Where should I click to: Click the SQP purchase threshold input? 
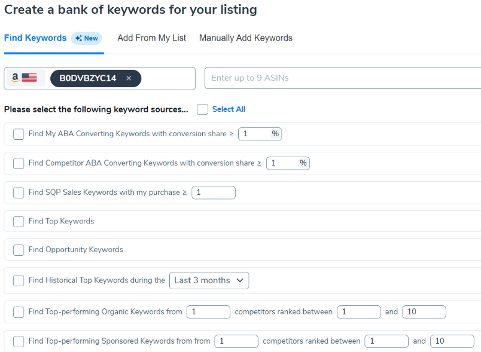pos(214,192)
